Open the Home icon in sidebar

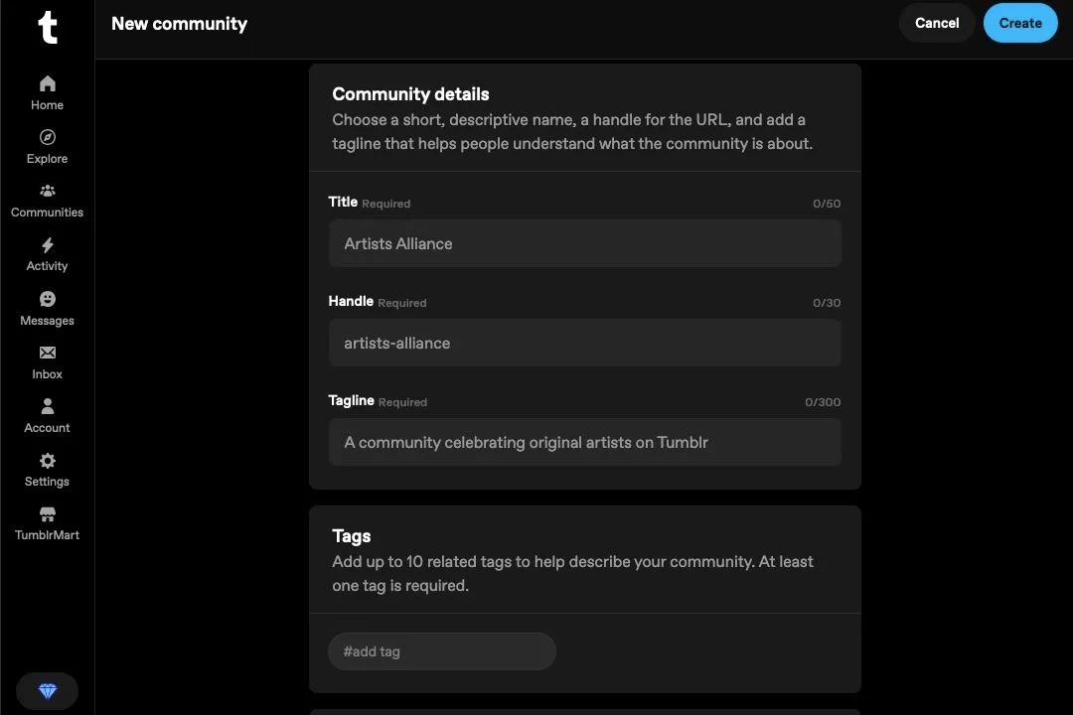(47, 83)
